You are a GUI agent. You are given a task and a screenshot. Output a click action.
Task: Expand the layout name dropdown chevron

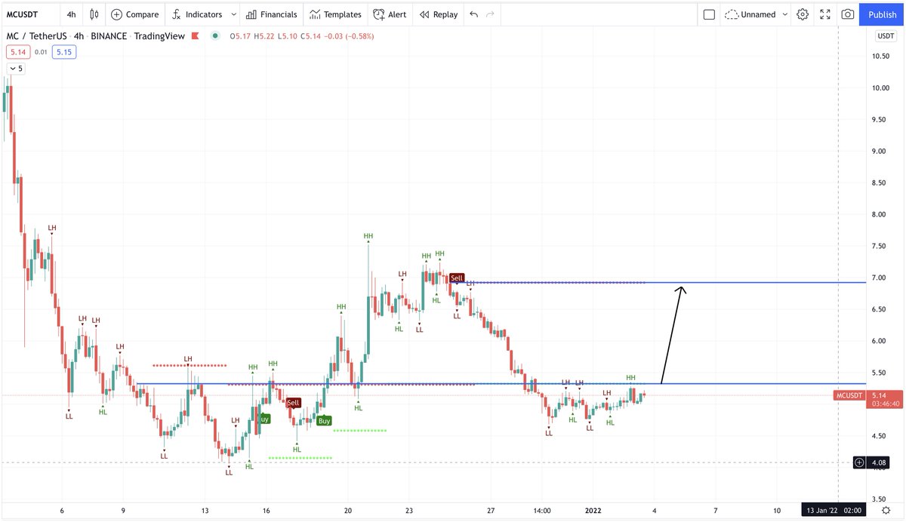point(785,14)
